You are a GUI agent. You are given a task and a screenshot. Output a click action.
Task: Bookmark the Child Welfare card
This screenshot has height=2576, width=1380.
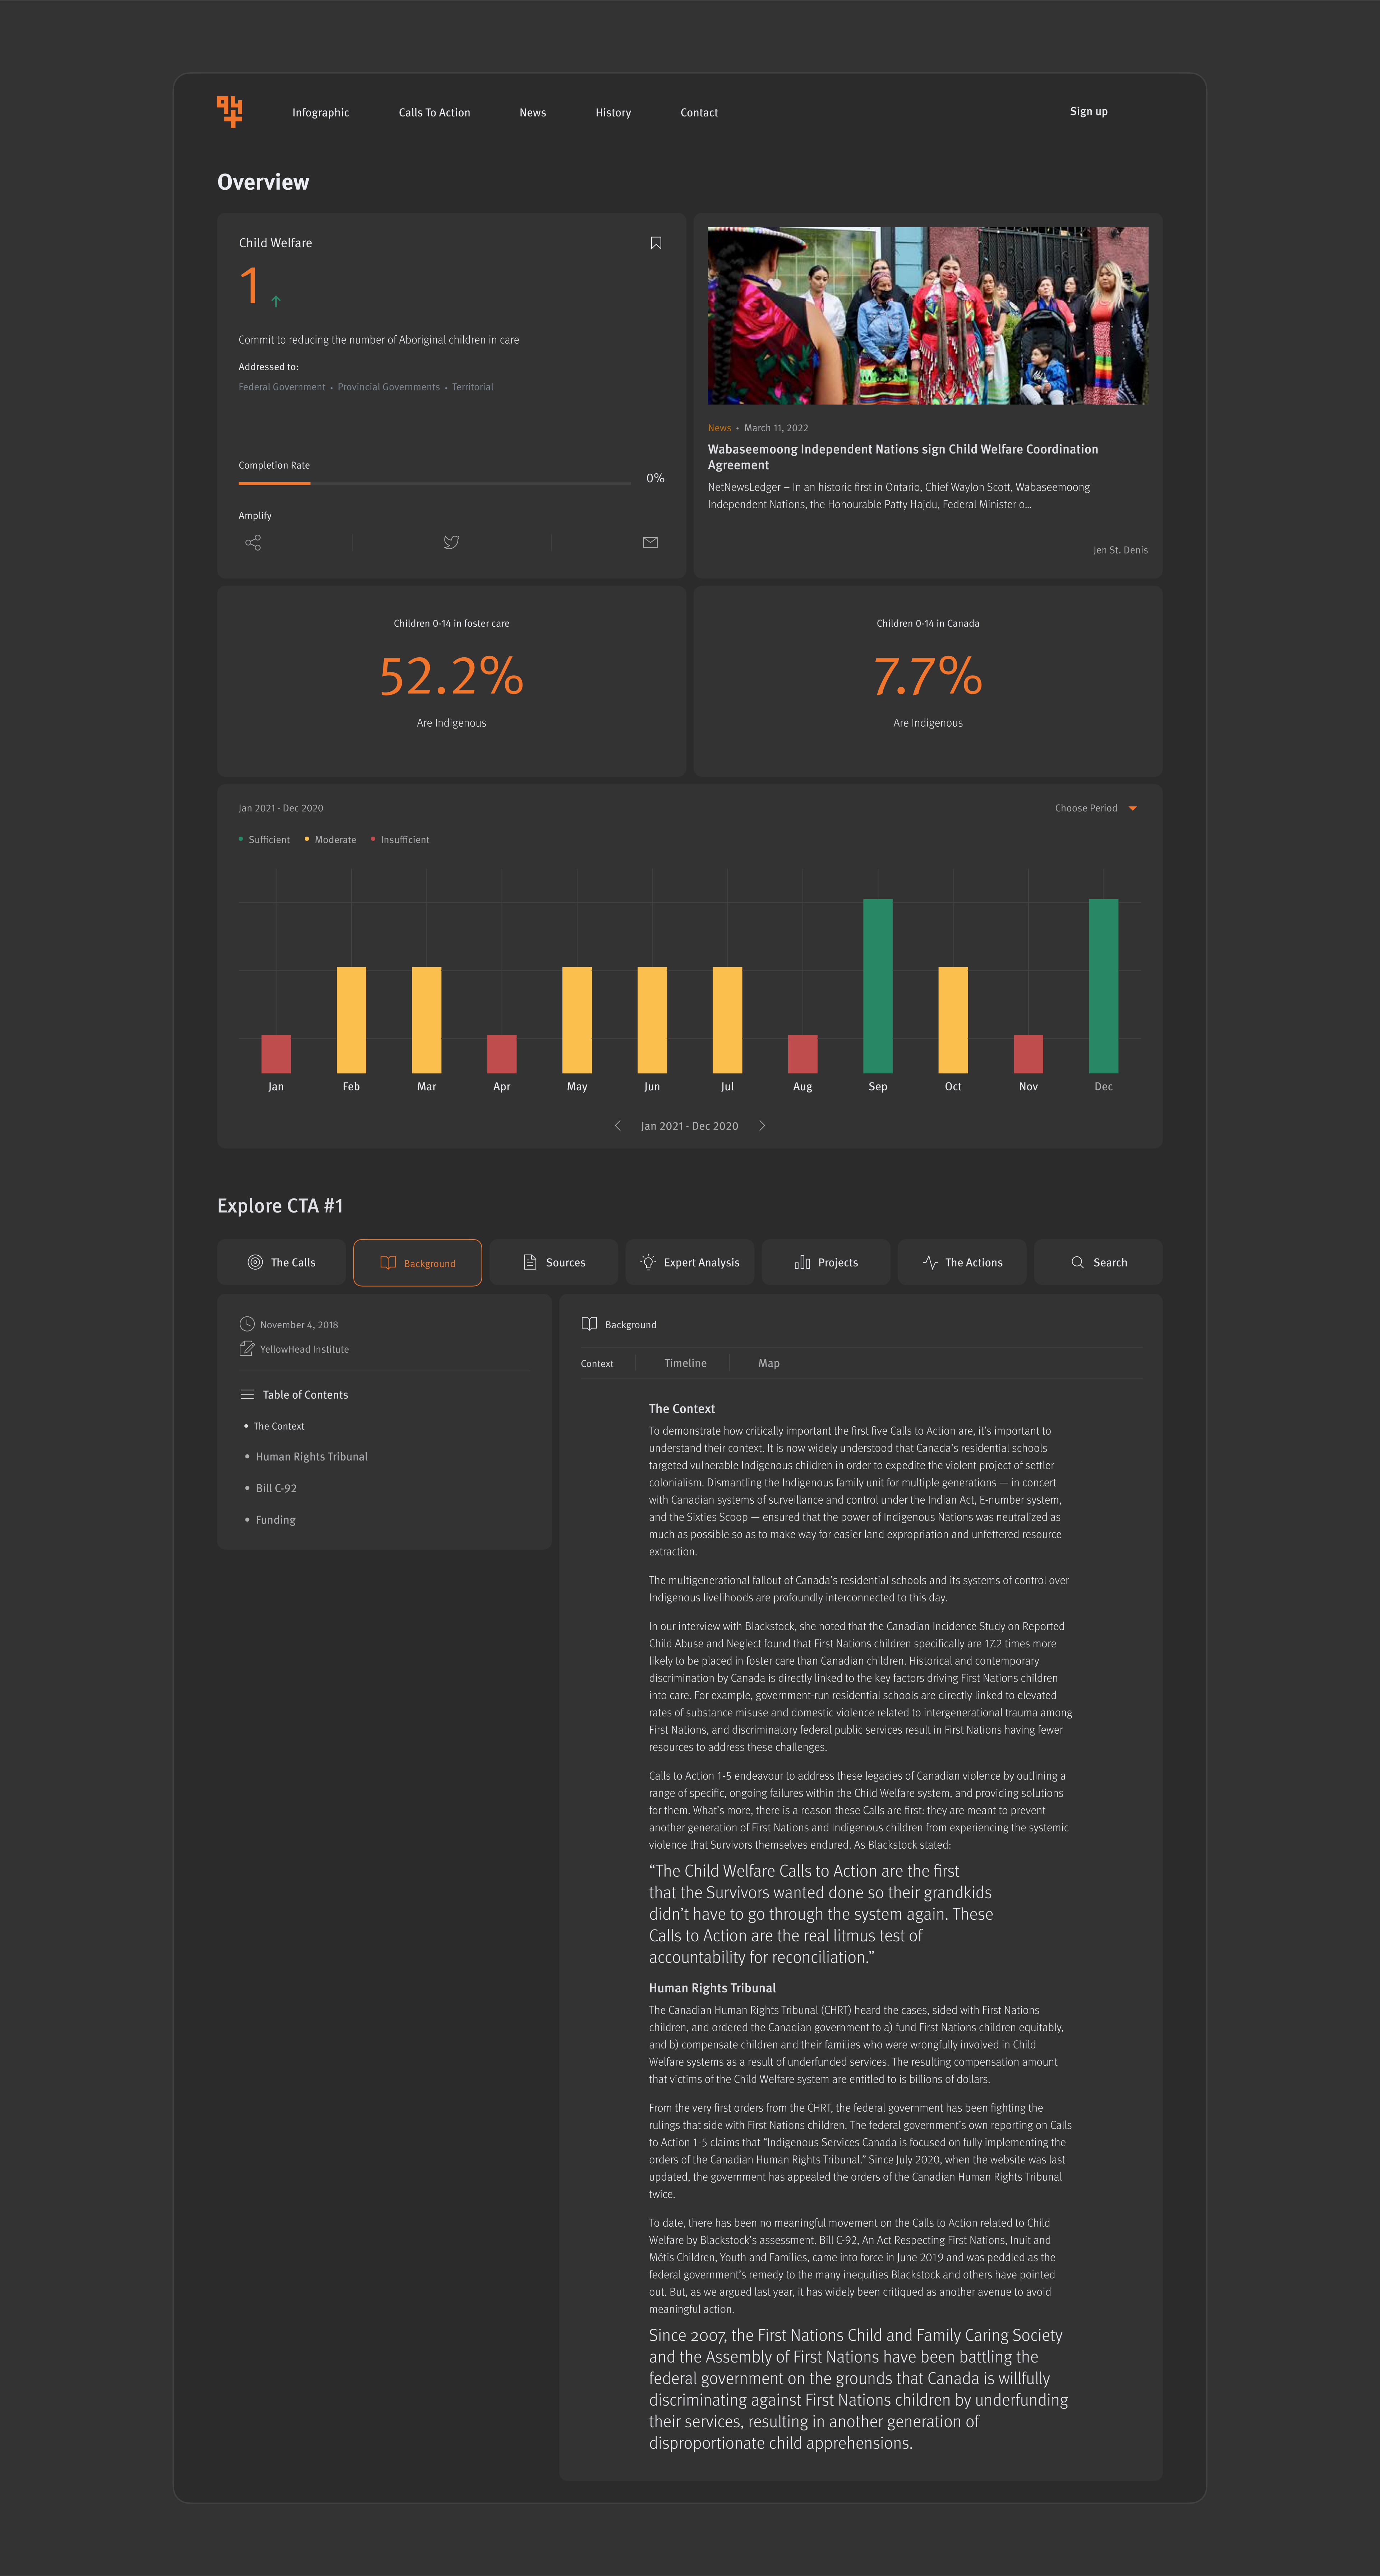pos(656,243)
